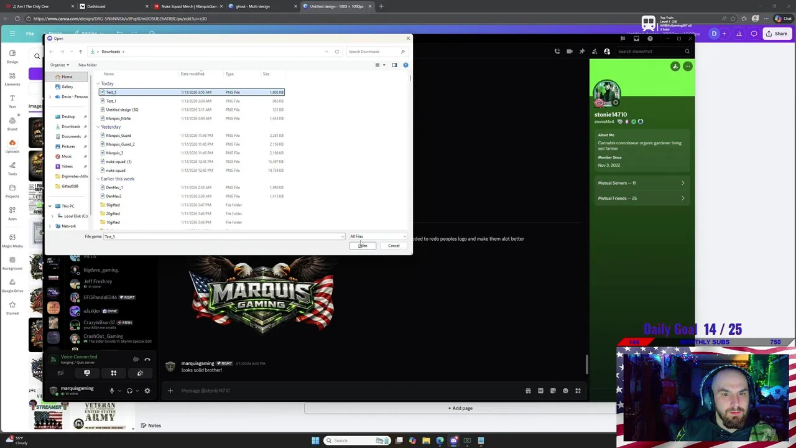
Task: Click Canva Share button
Action: tap(777, 34)
